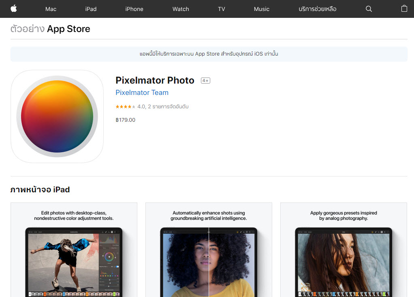
Task: Click the Pixelmator Photo app icon
Action: click(x=57, y=116)
